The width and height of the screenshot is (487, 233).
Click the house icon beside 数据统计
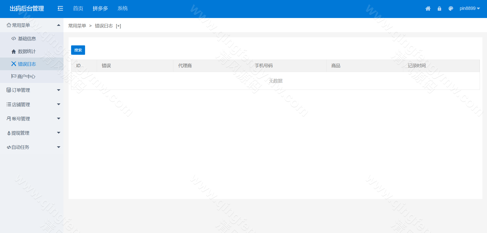pyautogui.click(x=14, y=51)
